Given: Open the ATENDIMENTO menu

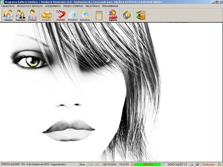Looking at the screenshot, I should click(53, 6).
